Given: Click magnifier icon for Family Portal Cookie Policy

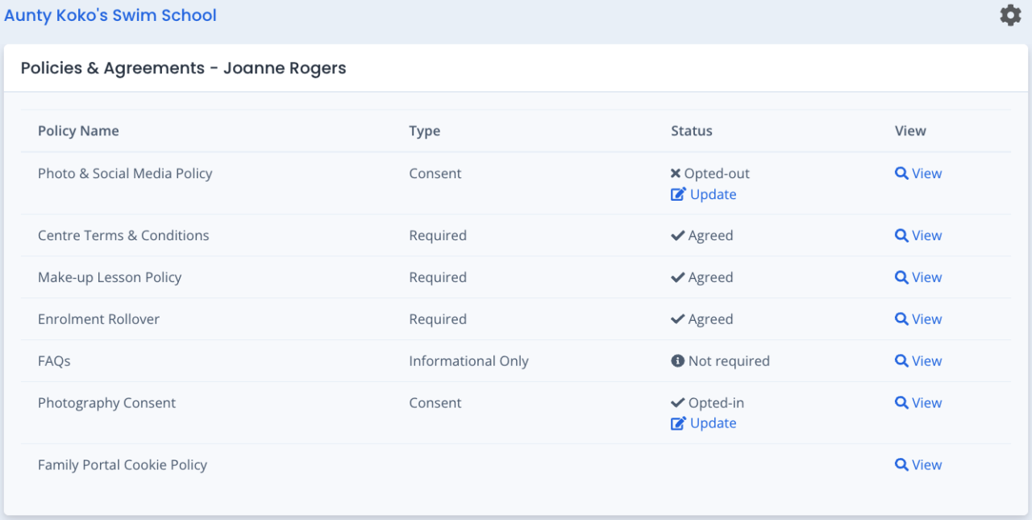Looking at the screenshot, I should [x=901, y=464].
